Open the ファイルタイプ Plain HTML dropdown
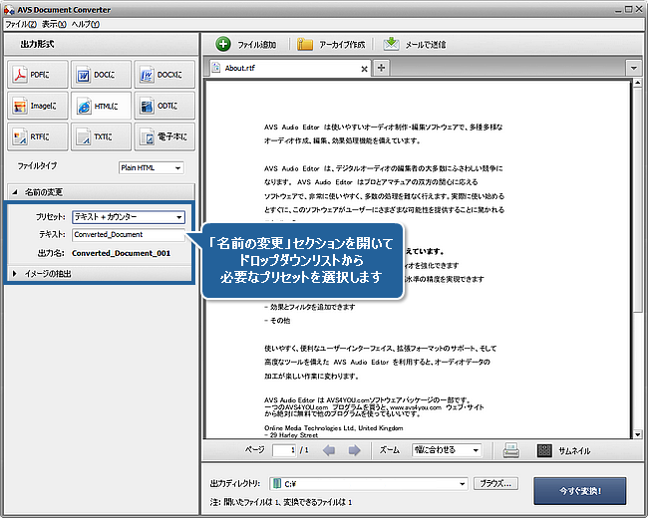This screenshot has width=648, height=518. [x=152, y=167]
